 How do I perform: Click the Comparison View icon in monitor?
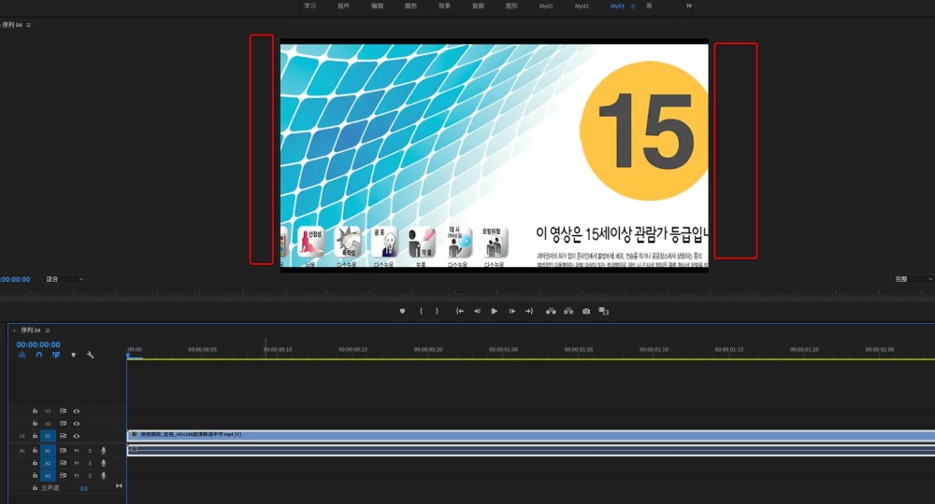click(x=603, y=311)
